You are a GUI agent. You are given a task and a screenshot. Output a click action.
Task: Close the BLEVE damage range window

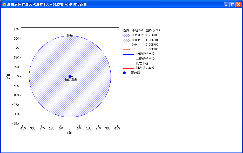(239, 5)
